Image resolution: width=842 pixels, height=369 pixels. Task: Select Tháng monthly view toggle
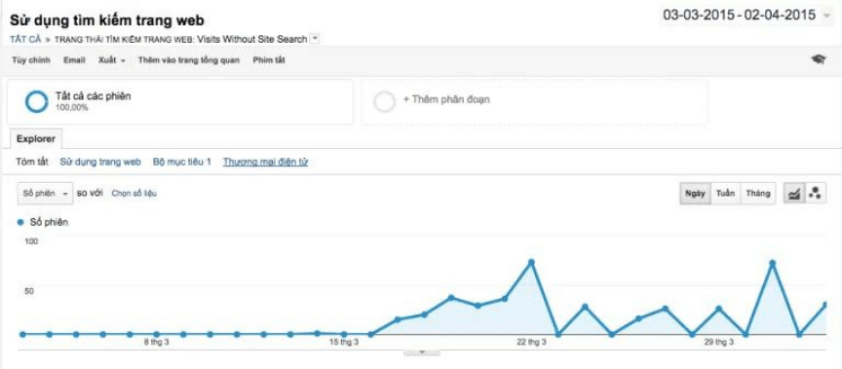[757, 193]
